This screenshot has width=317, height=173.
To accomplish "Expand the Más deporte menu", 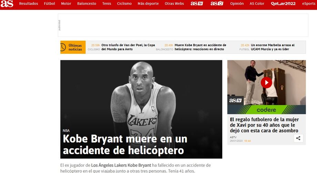I will click(x=148, y=3).
